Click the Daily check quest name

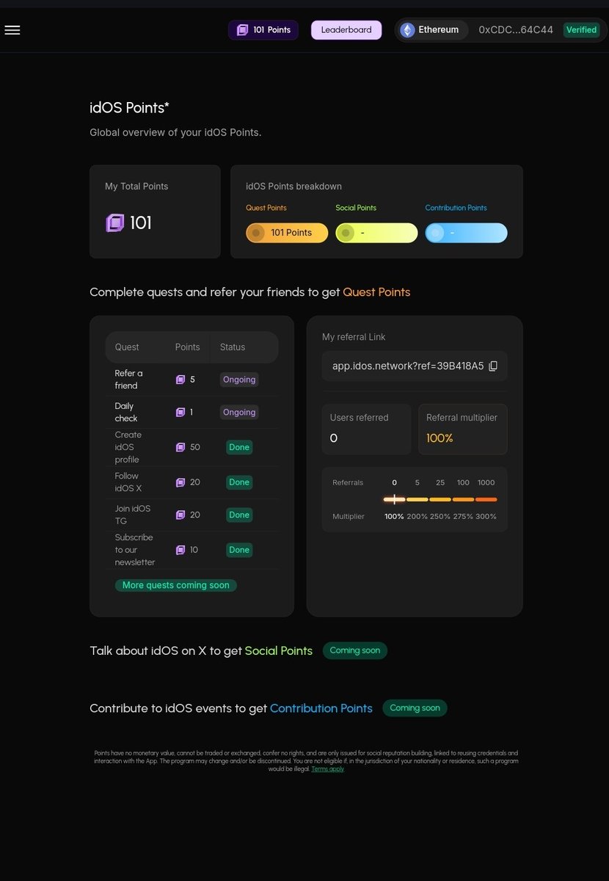[126, 413]
